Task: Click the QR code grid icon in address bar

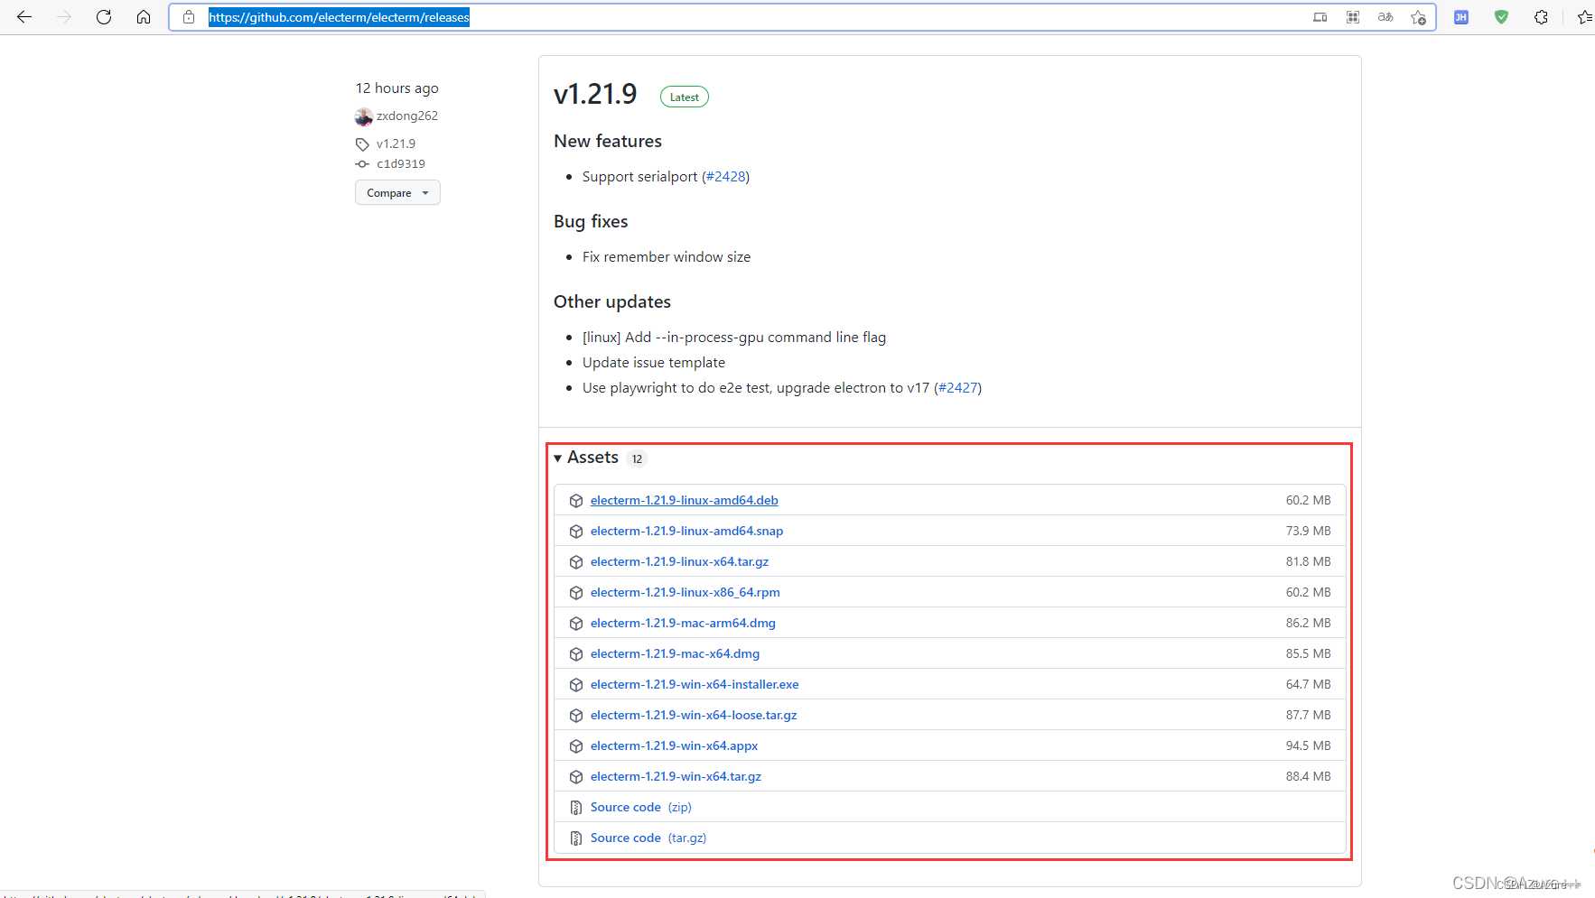Action: [1353, 17]
